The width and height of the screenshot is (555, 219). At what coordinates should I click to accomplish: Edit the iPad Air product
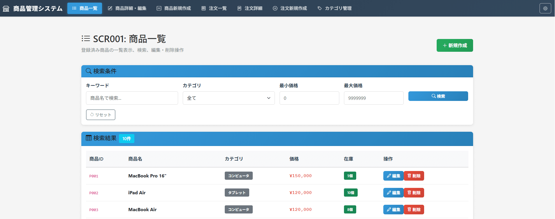point(393,193)
